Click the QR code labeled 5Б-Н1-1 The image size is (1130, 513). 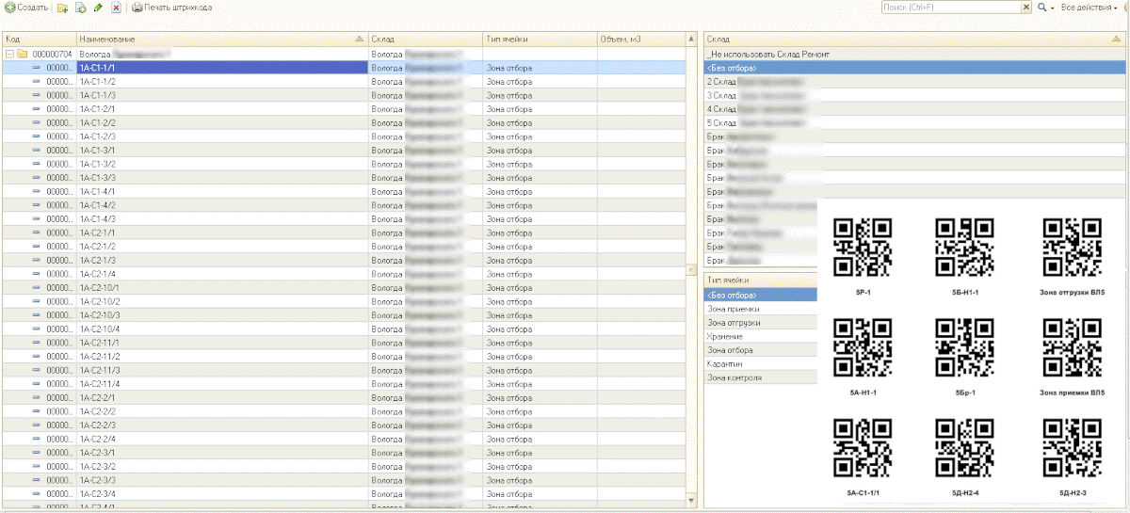(964, 248)
